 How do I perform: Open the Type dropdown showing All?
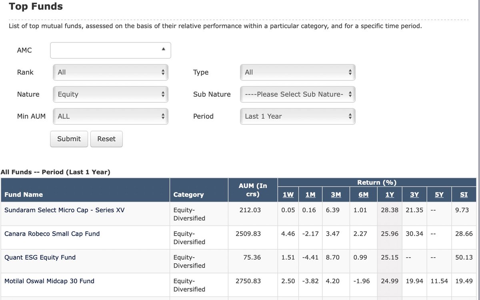click(x=298, y=72)
